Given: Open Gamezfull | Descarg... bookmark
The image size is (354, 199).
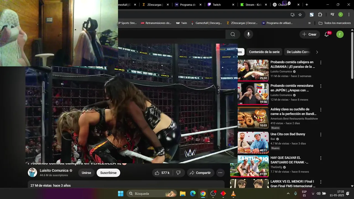Looking at the screenshot, I should [206, 23].
